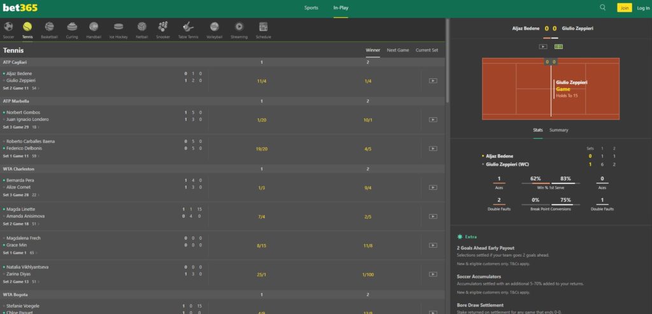Open the Streaming play icon

click(239, 27)
